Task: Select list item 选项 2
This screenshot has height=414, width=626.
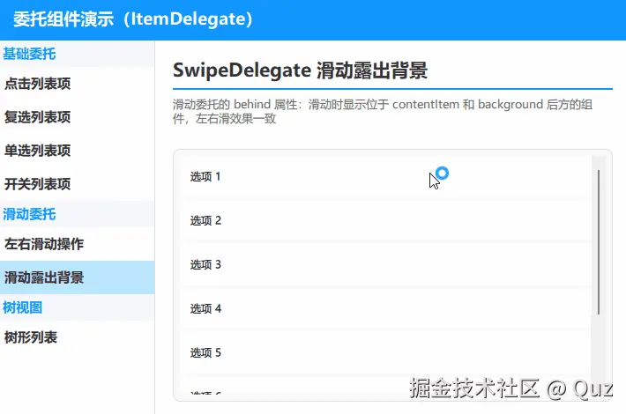Action: tap(386, 220)
